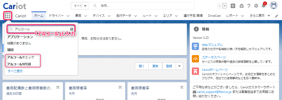Open the Webマニュアル link
Image resolution: width=282 pixels, height=100 pixels.
click(x=213, y=45)
